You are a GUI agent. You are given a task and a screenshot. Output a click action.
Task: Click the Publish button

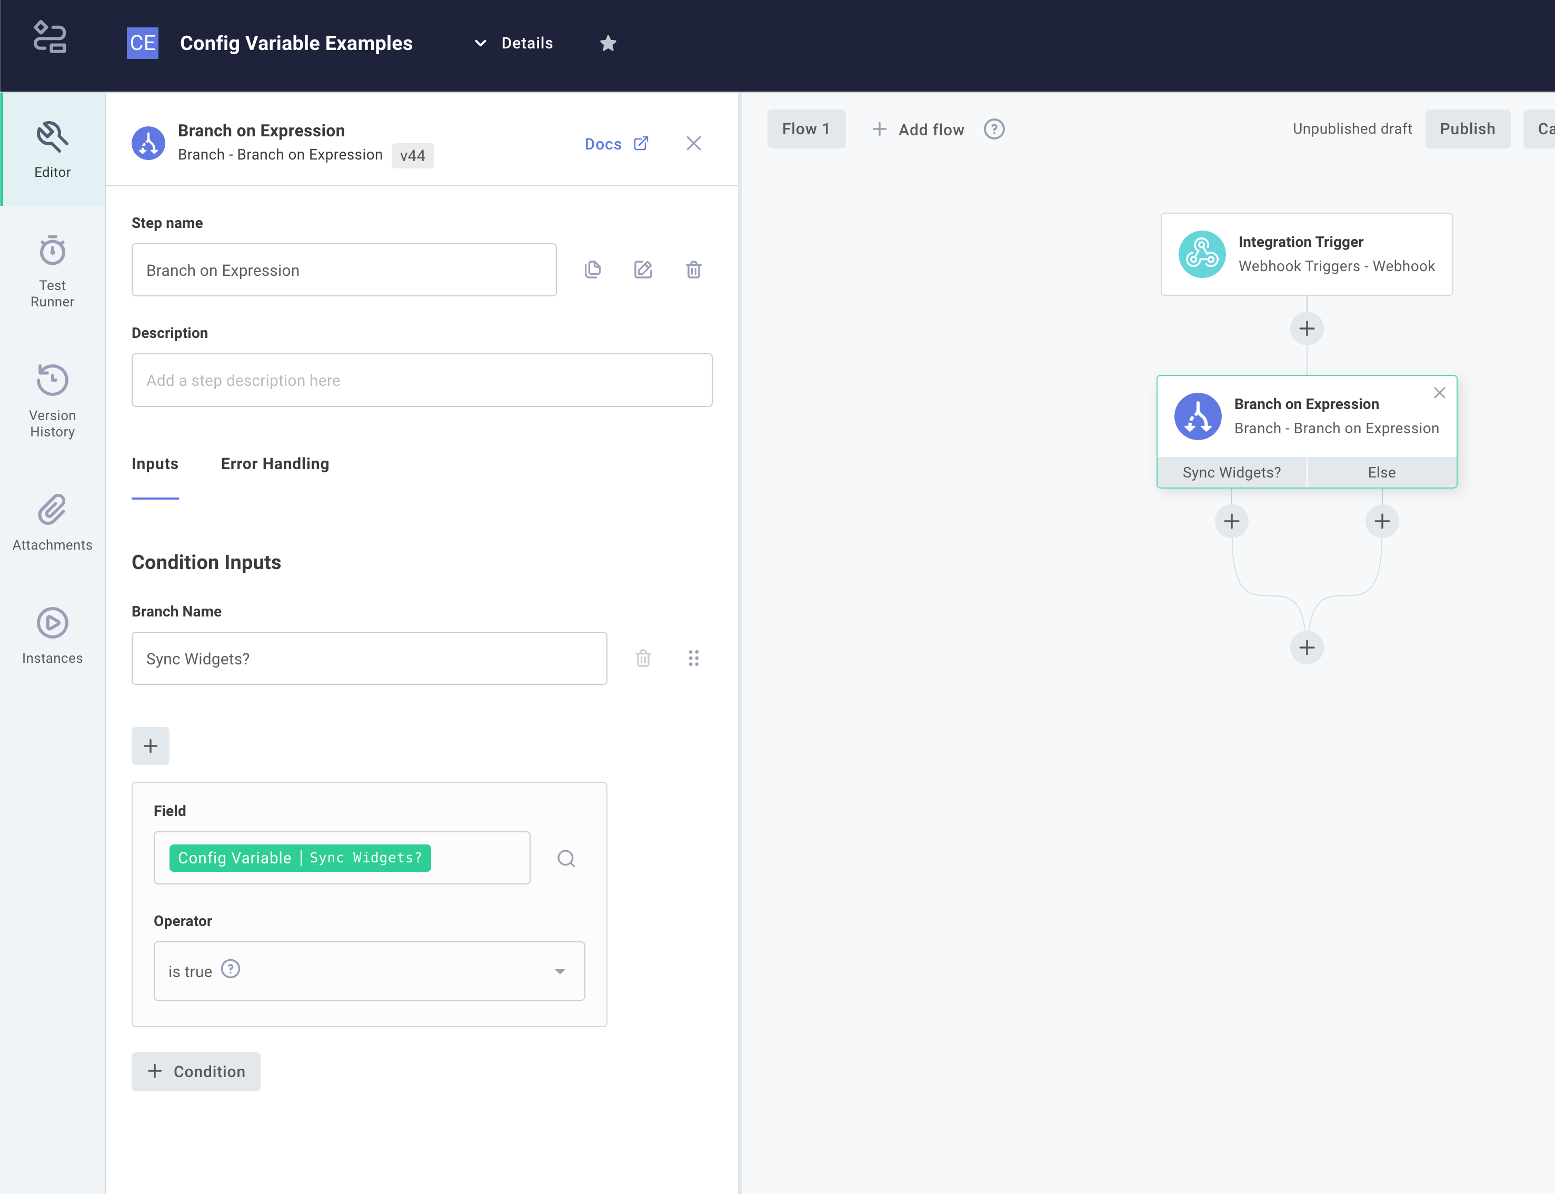[1467, 130]
